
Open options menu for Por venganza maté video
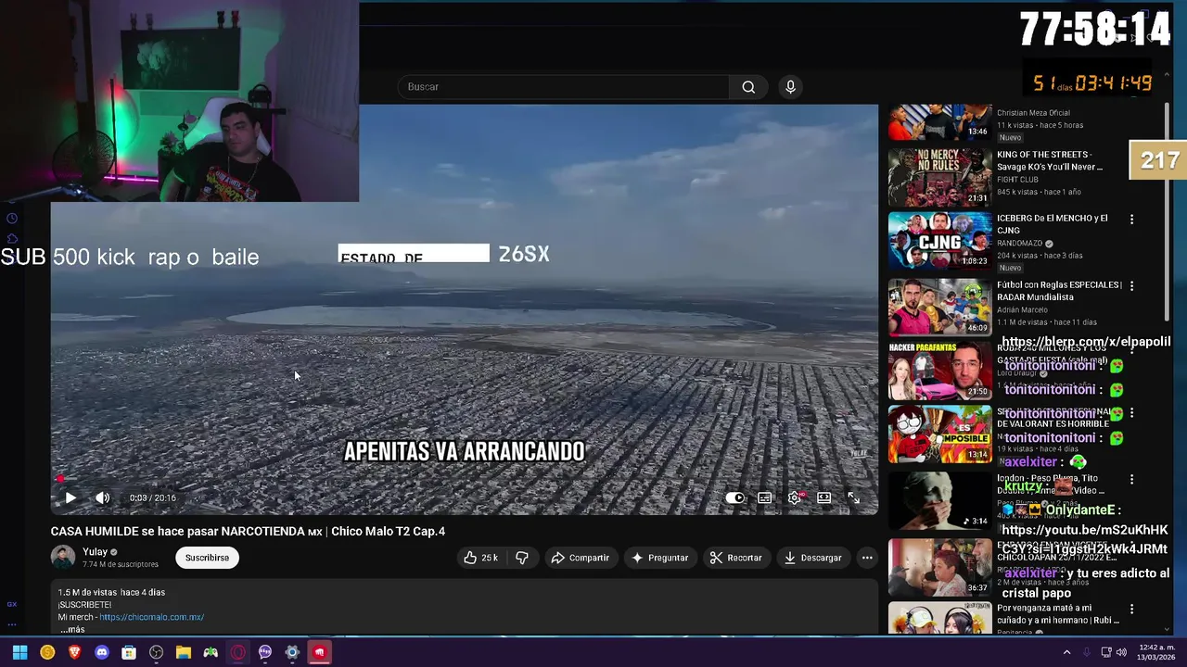1131,610
